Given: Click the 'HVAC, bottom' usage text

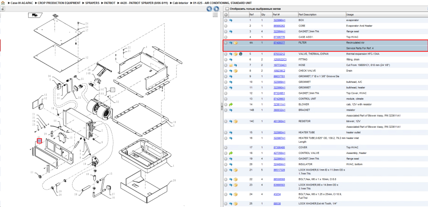Looking at the screenshot, I should (354, 164).
